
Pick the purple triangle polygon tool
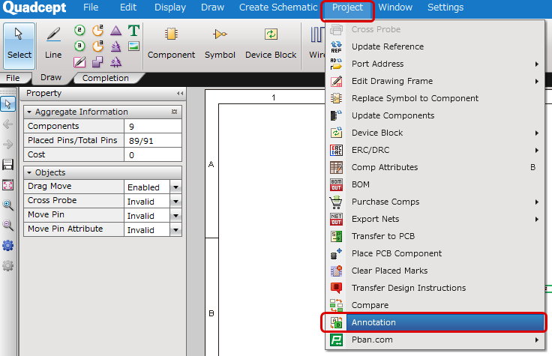115,31
